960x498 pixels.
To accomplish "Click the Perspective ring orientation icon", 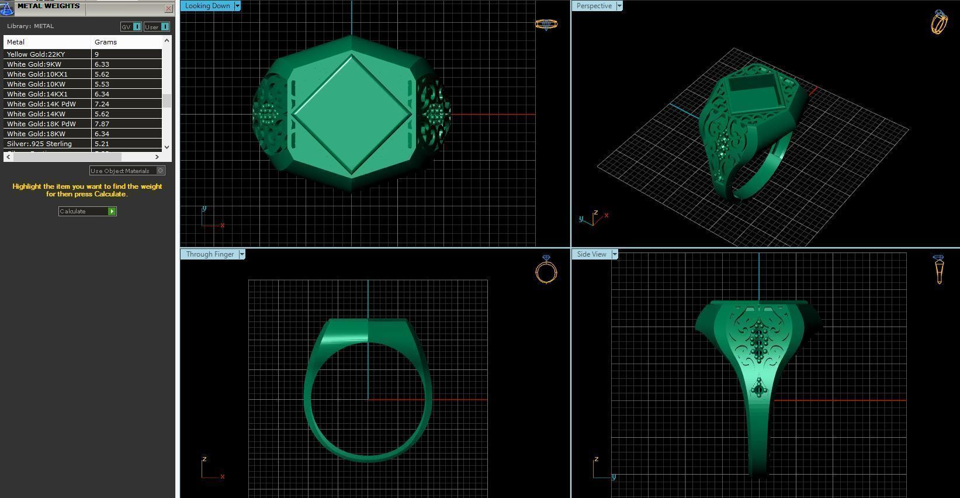I will point(939,22).
